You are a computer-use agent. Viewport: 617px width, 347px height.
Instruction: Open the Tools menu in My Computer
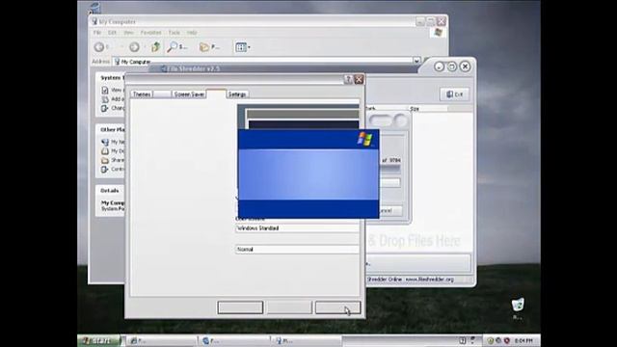(x=174, y=33)
